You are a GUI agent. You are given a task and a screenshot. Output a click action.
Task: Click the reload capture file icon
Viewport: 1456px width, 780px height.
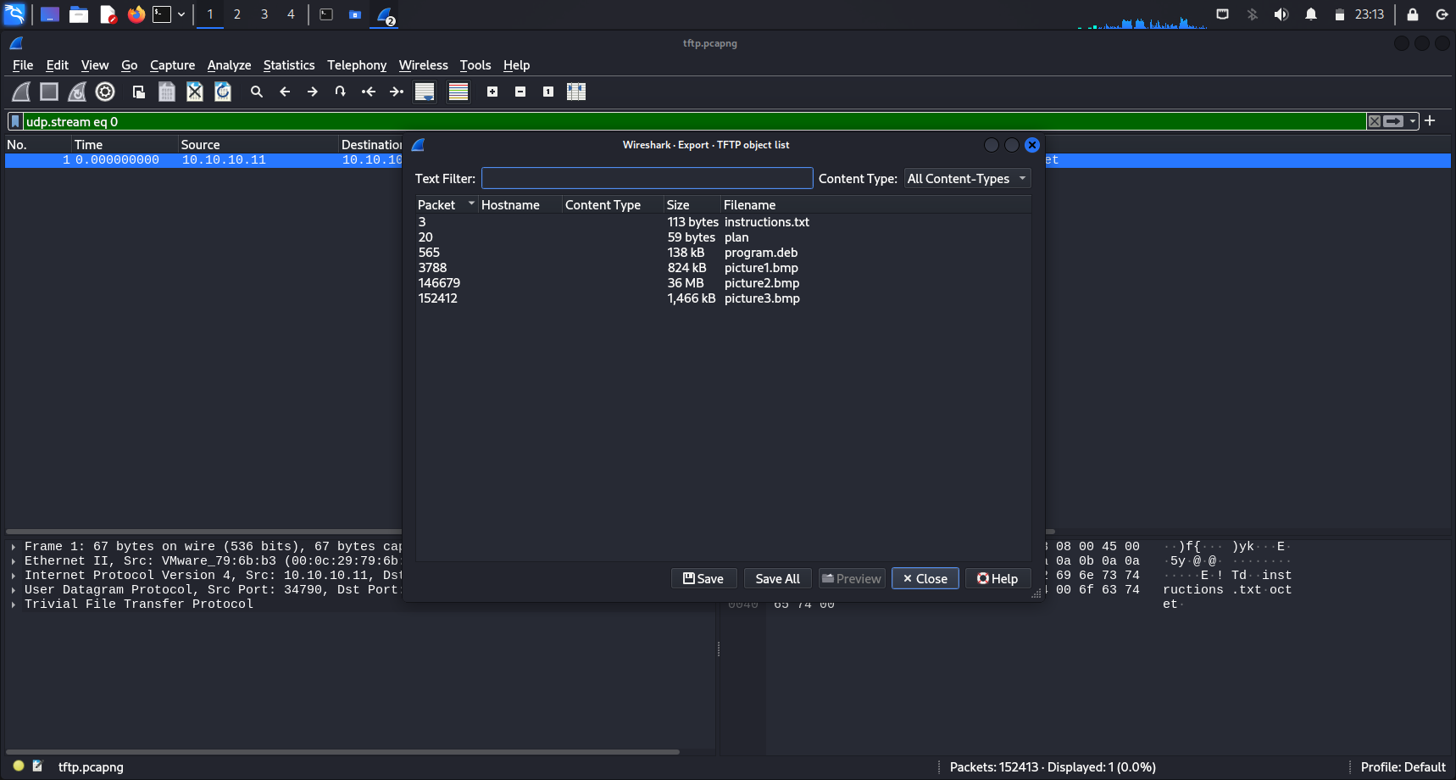223,92
